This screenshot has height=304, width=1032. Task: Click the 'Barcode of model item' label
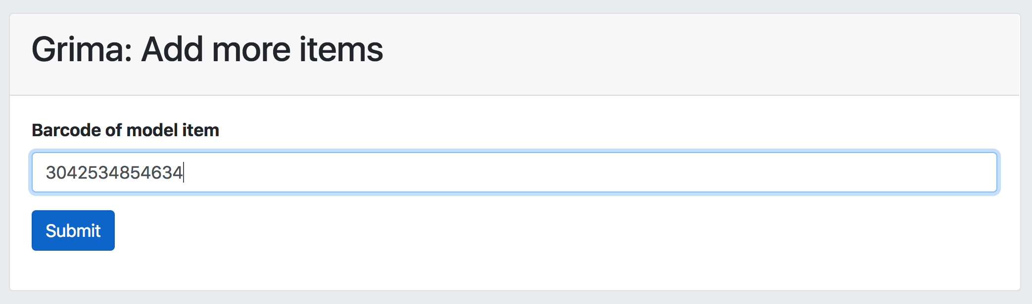[125, 130]
